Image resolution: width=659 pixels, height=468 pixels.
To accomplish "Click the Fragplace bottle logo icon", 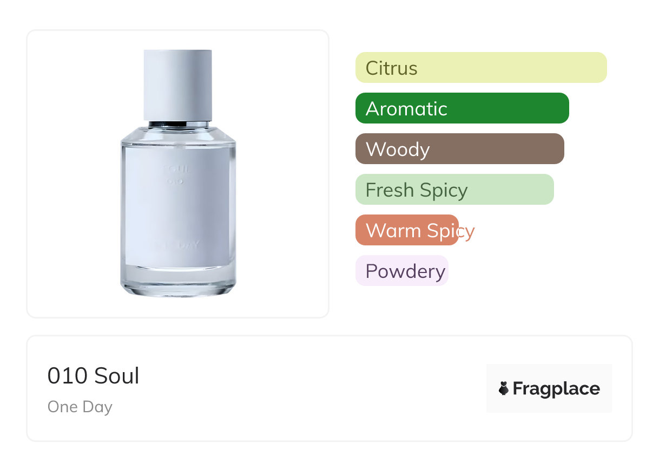I will 504,388.
